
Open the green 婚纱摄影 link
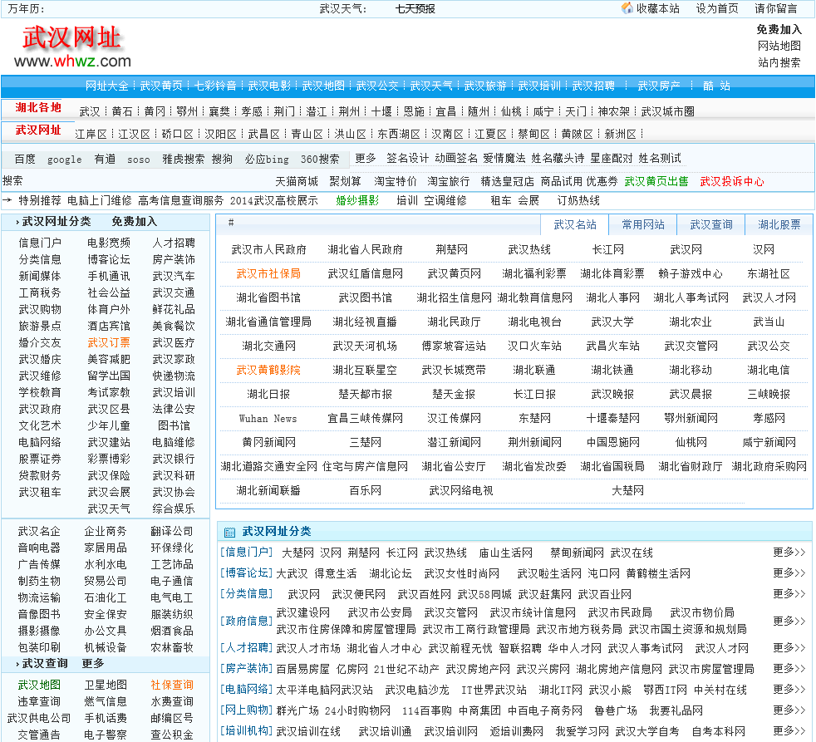[357, 201]
